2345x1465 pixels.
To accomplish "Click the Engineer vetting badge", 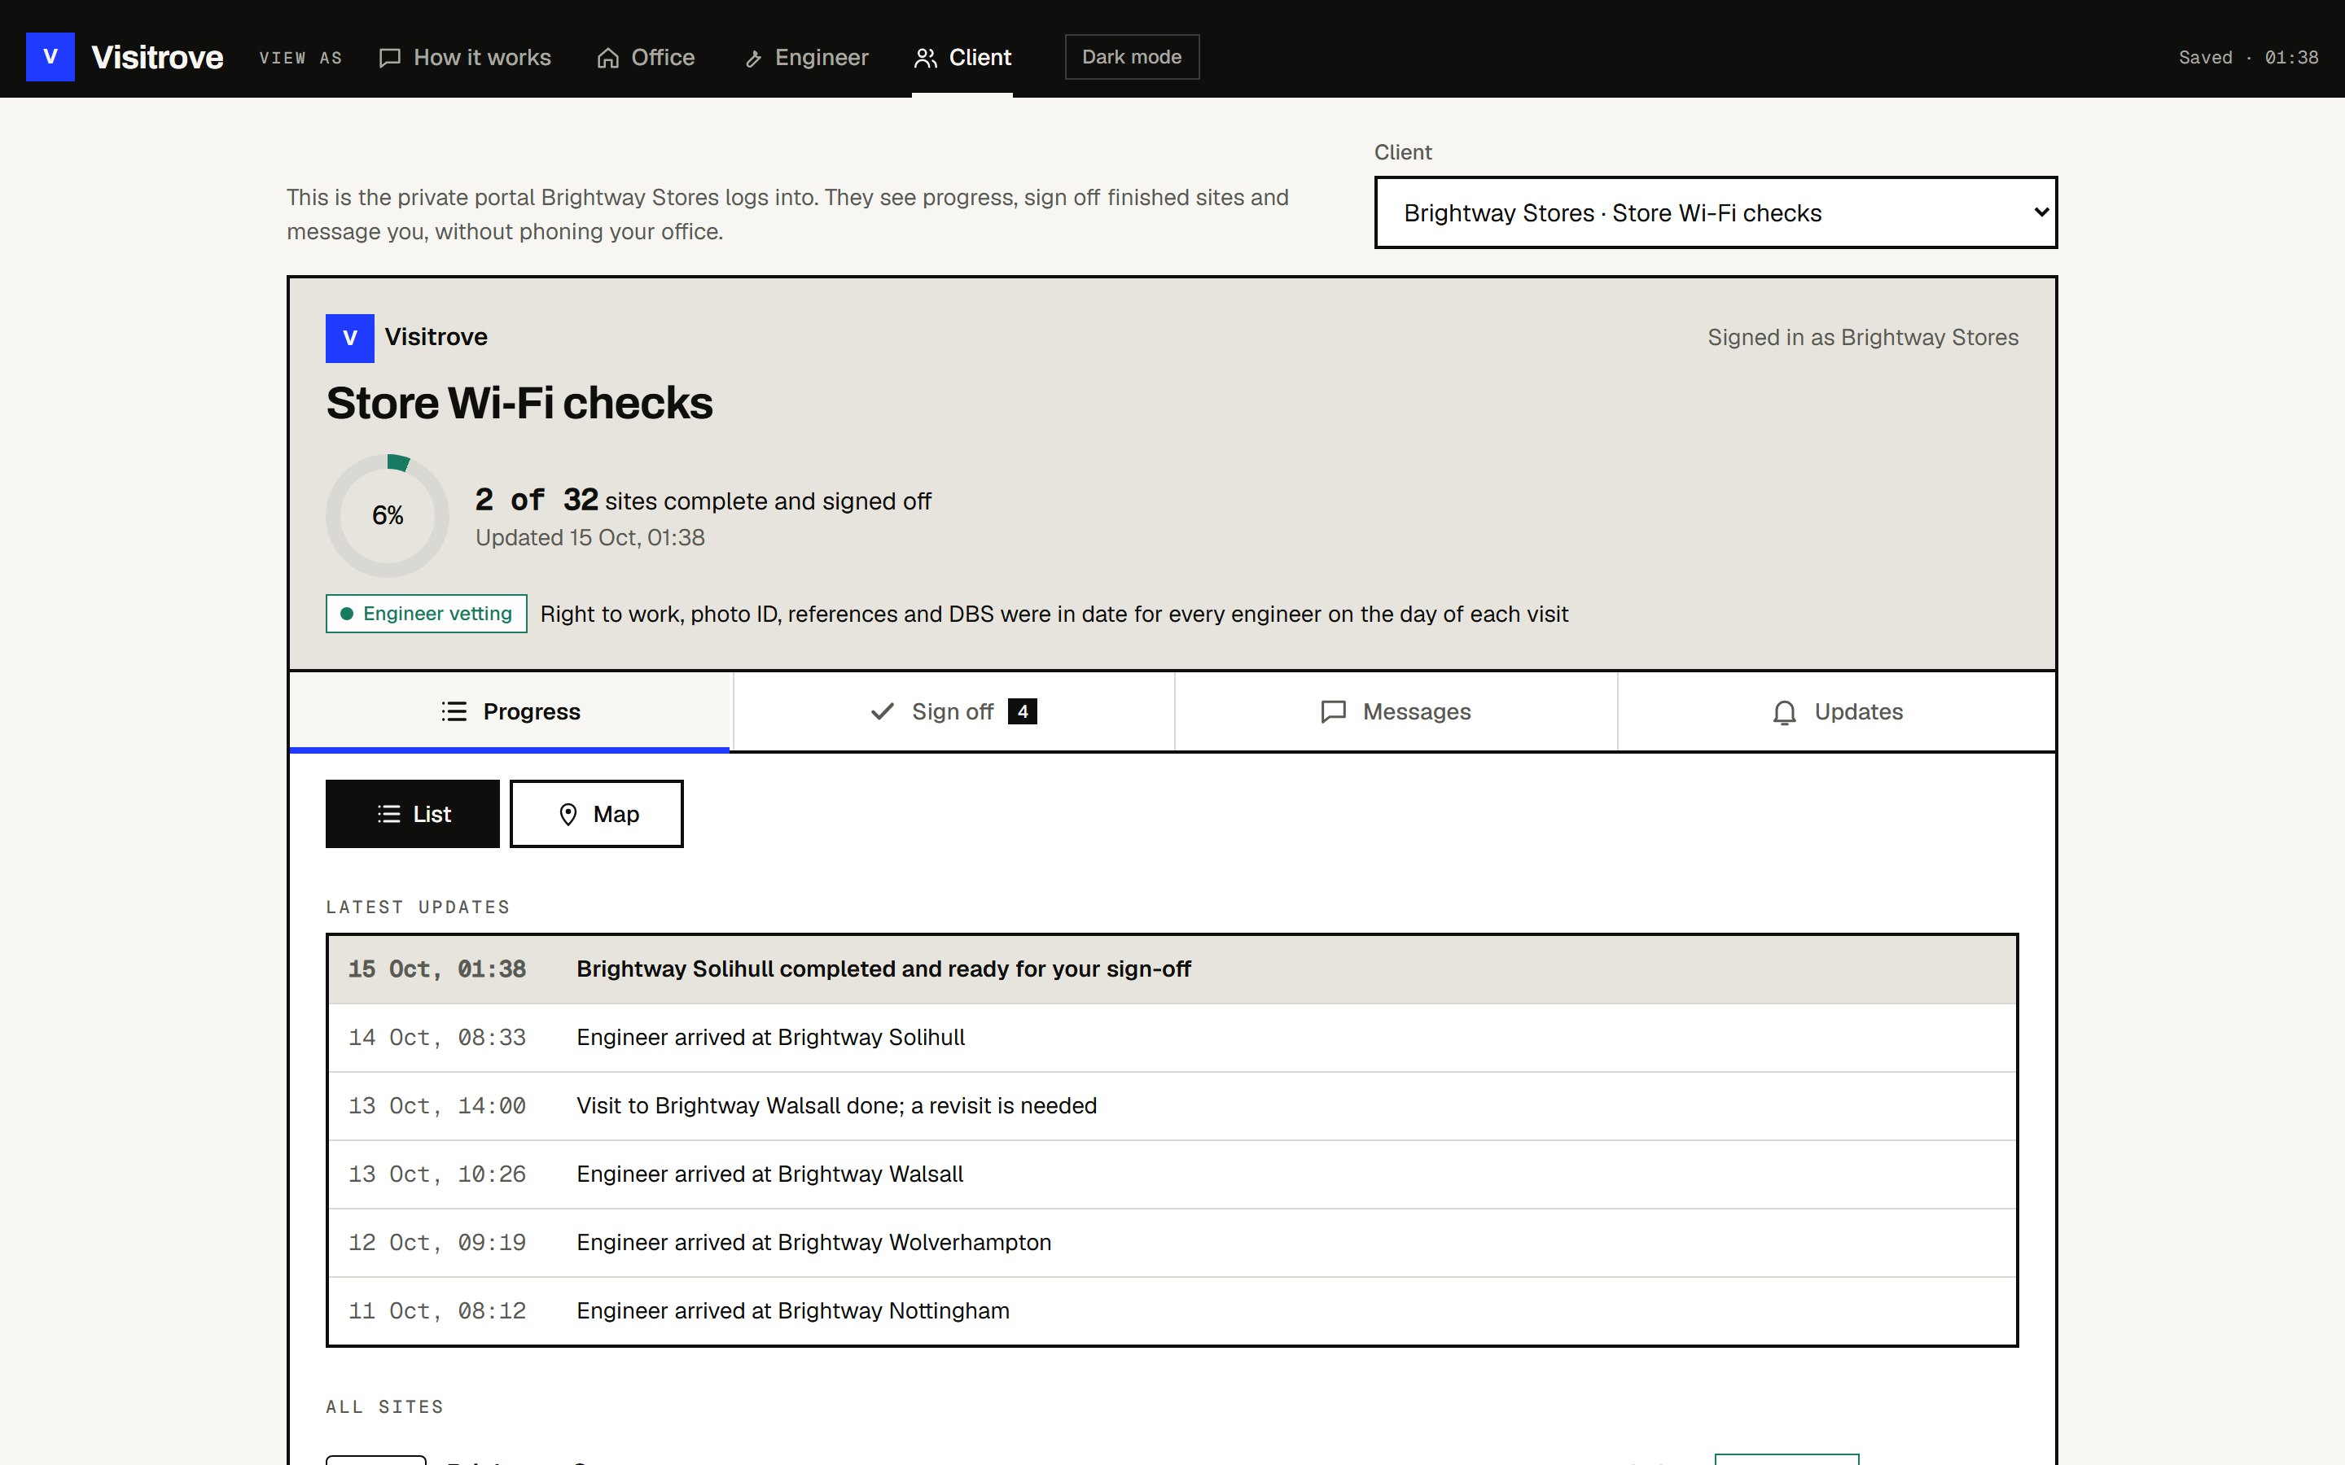I will pos(427,614).
